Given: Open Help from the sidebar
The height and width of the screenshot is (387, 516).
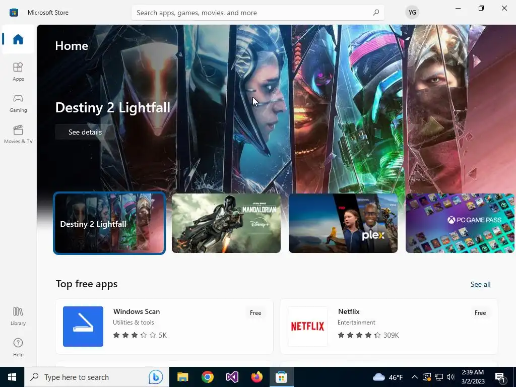Looking at the screenshot, I should [x=18, y=347].
